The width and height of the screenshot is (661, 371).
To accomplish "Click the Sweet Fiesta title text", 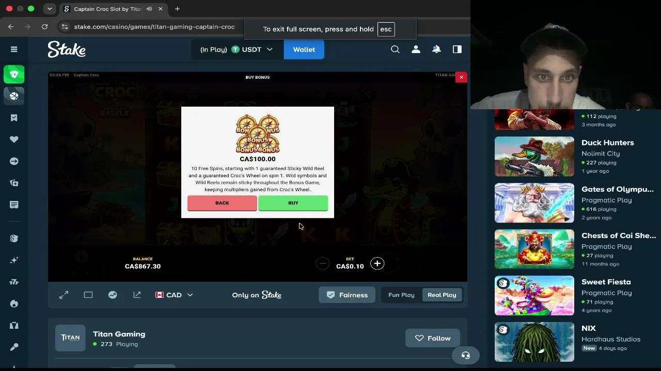I will coord(606,282).
